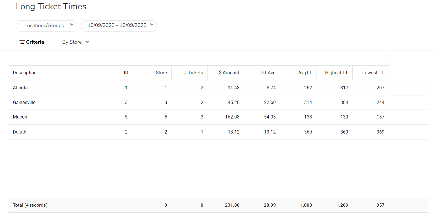This screenshot has height=215, width=435.
Task: Sort by the # Tickets column header
Action: 193,73
